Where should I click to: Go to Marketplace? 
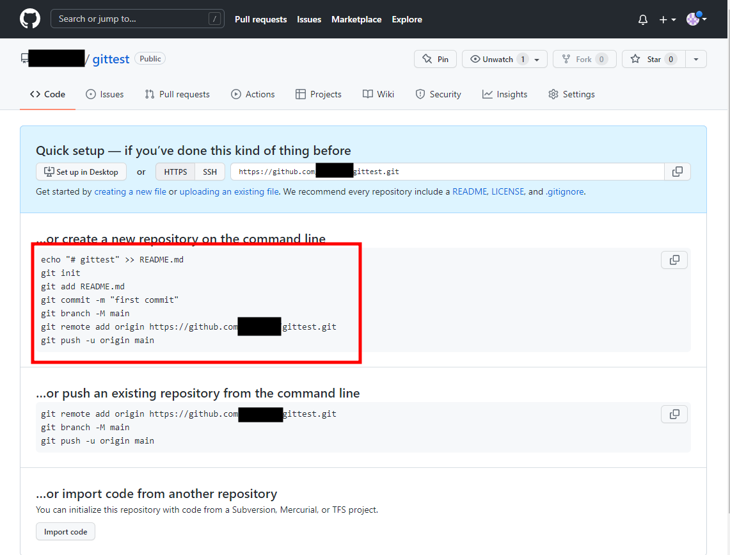(356, 20)
